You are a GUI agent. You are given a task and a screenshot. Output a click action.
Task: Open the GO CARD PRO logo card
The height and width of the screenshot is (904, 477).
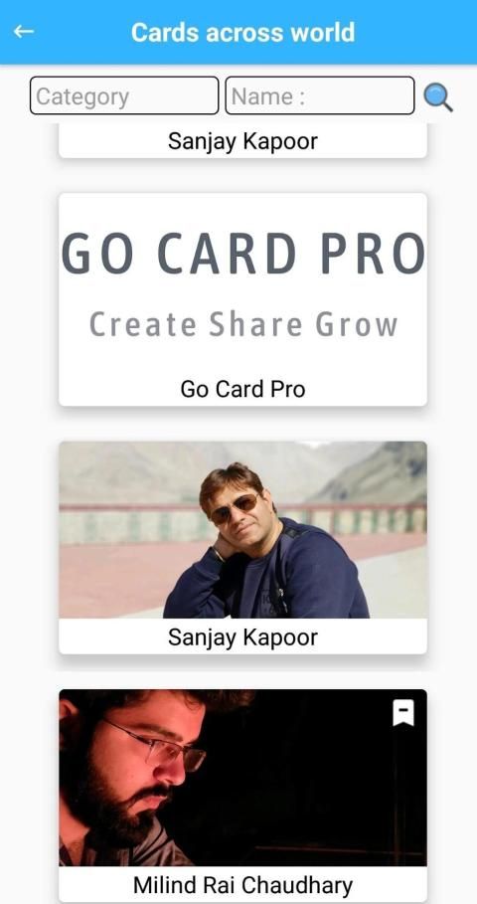point(242,299)
